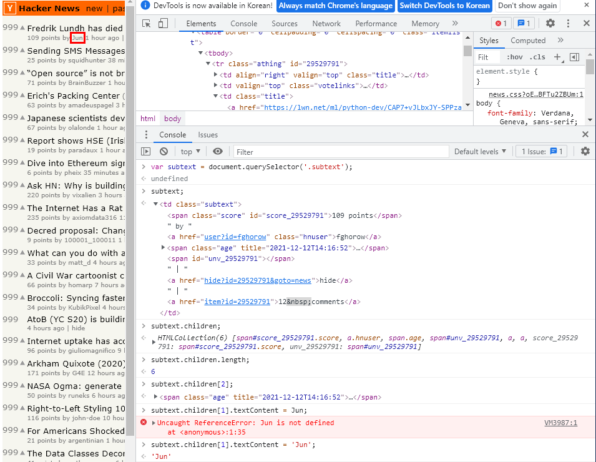Expand span class age inside subtext output
The image size is (596, 462).
163,247
